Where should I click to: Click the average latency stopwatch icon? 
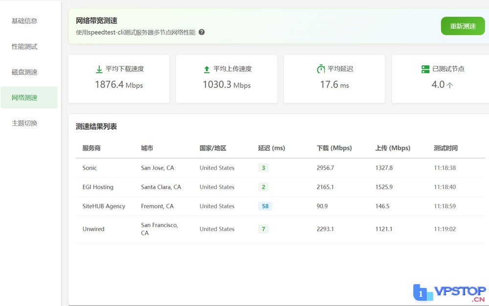321,69
